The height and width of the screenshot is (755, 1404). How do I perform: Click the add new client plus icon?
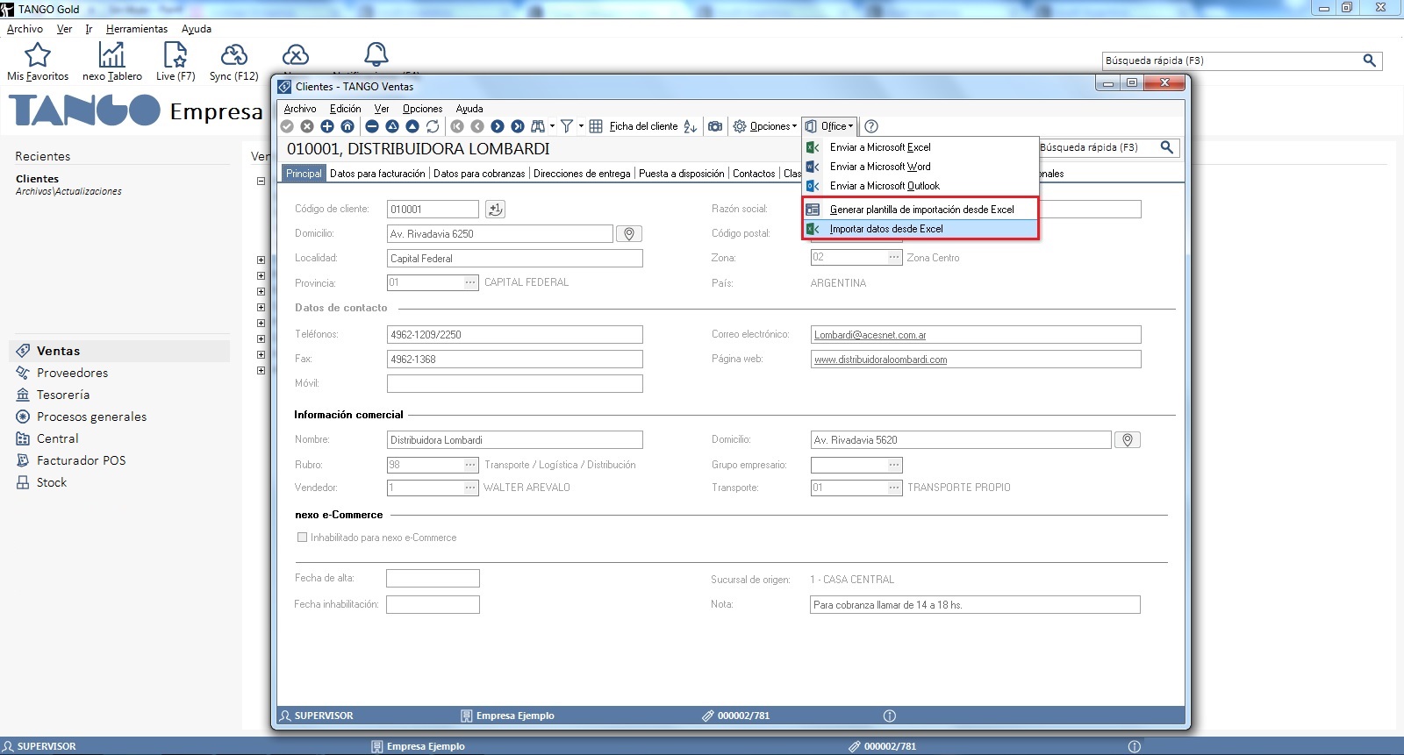click(x=327, y=126)
